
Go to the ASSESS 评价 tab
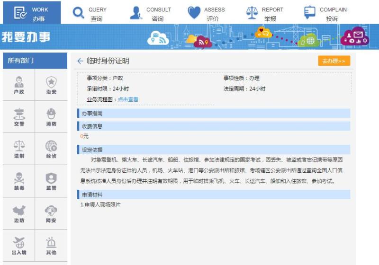(x=207, y=13)
